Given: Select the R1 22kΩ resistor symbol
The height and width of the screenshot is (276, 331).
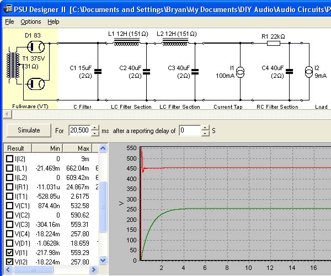Looking at the screenshot, I should click(x=274, y=43).
